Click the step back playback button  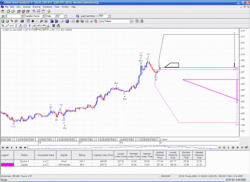pos(12,148)
